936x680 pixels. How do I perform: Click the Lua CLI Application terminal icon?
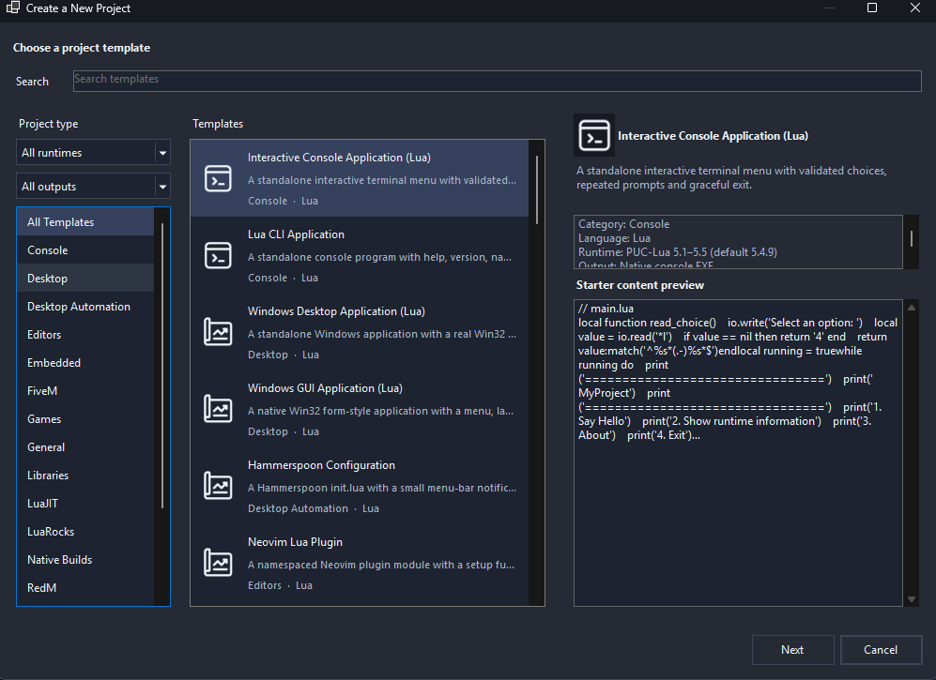[x=218, y=255]
